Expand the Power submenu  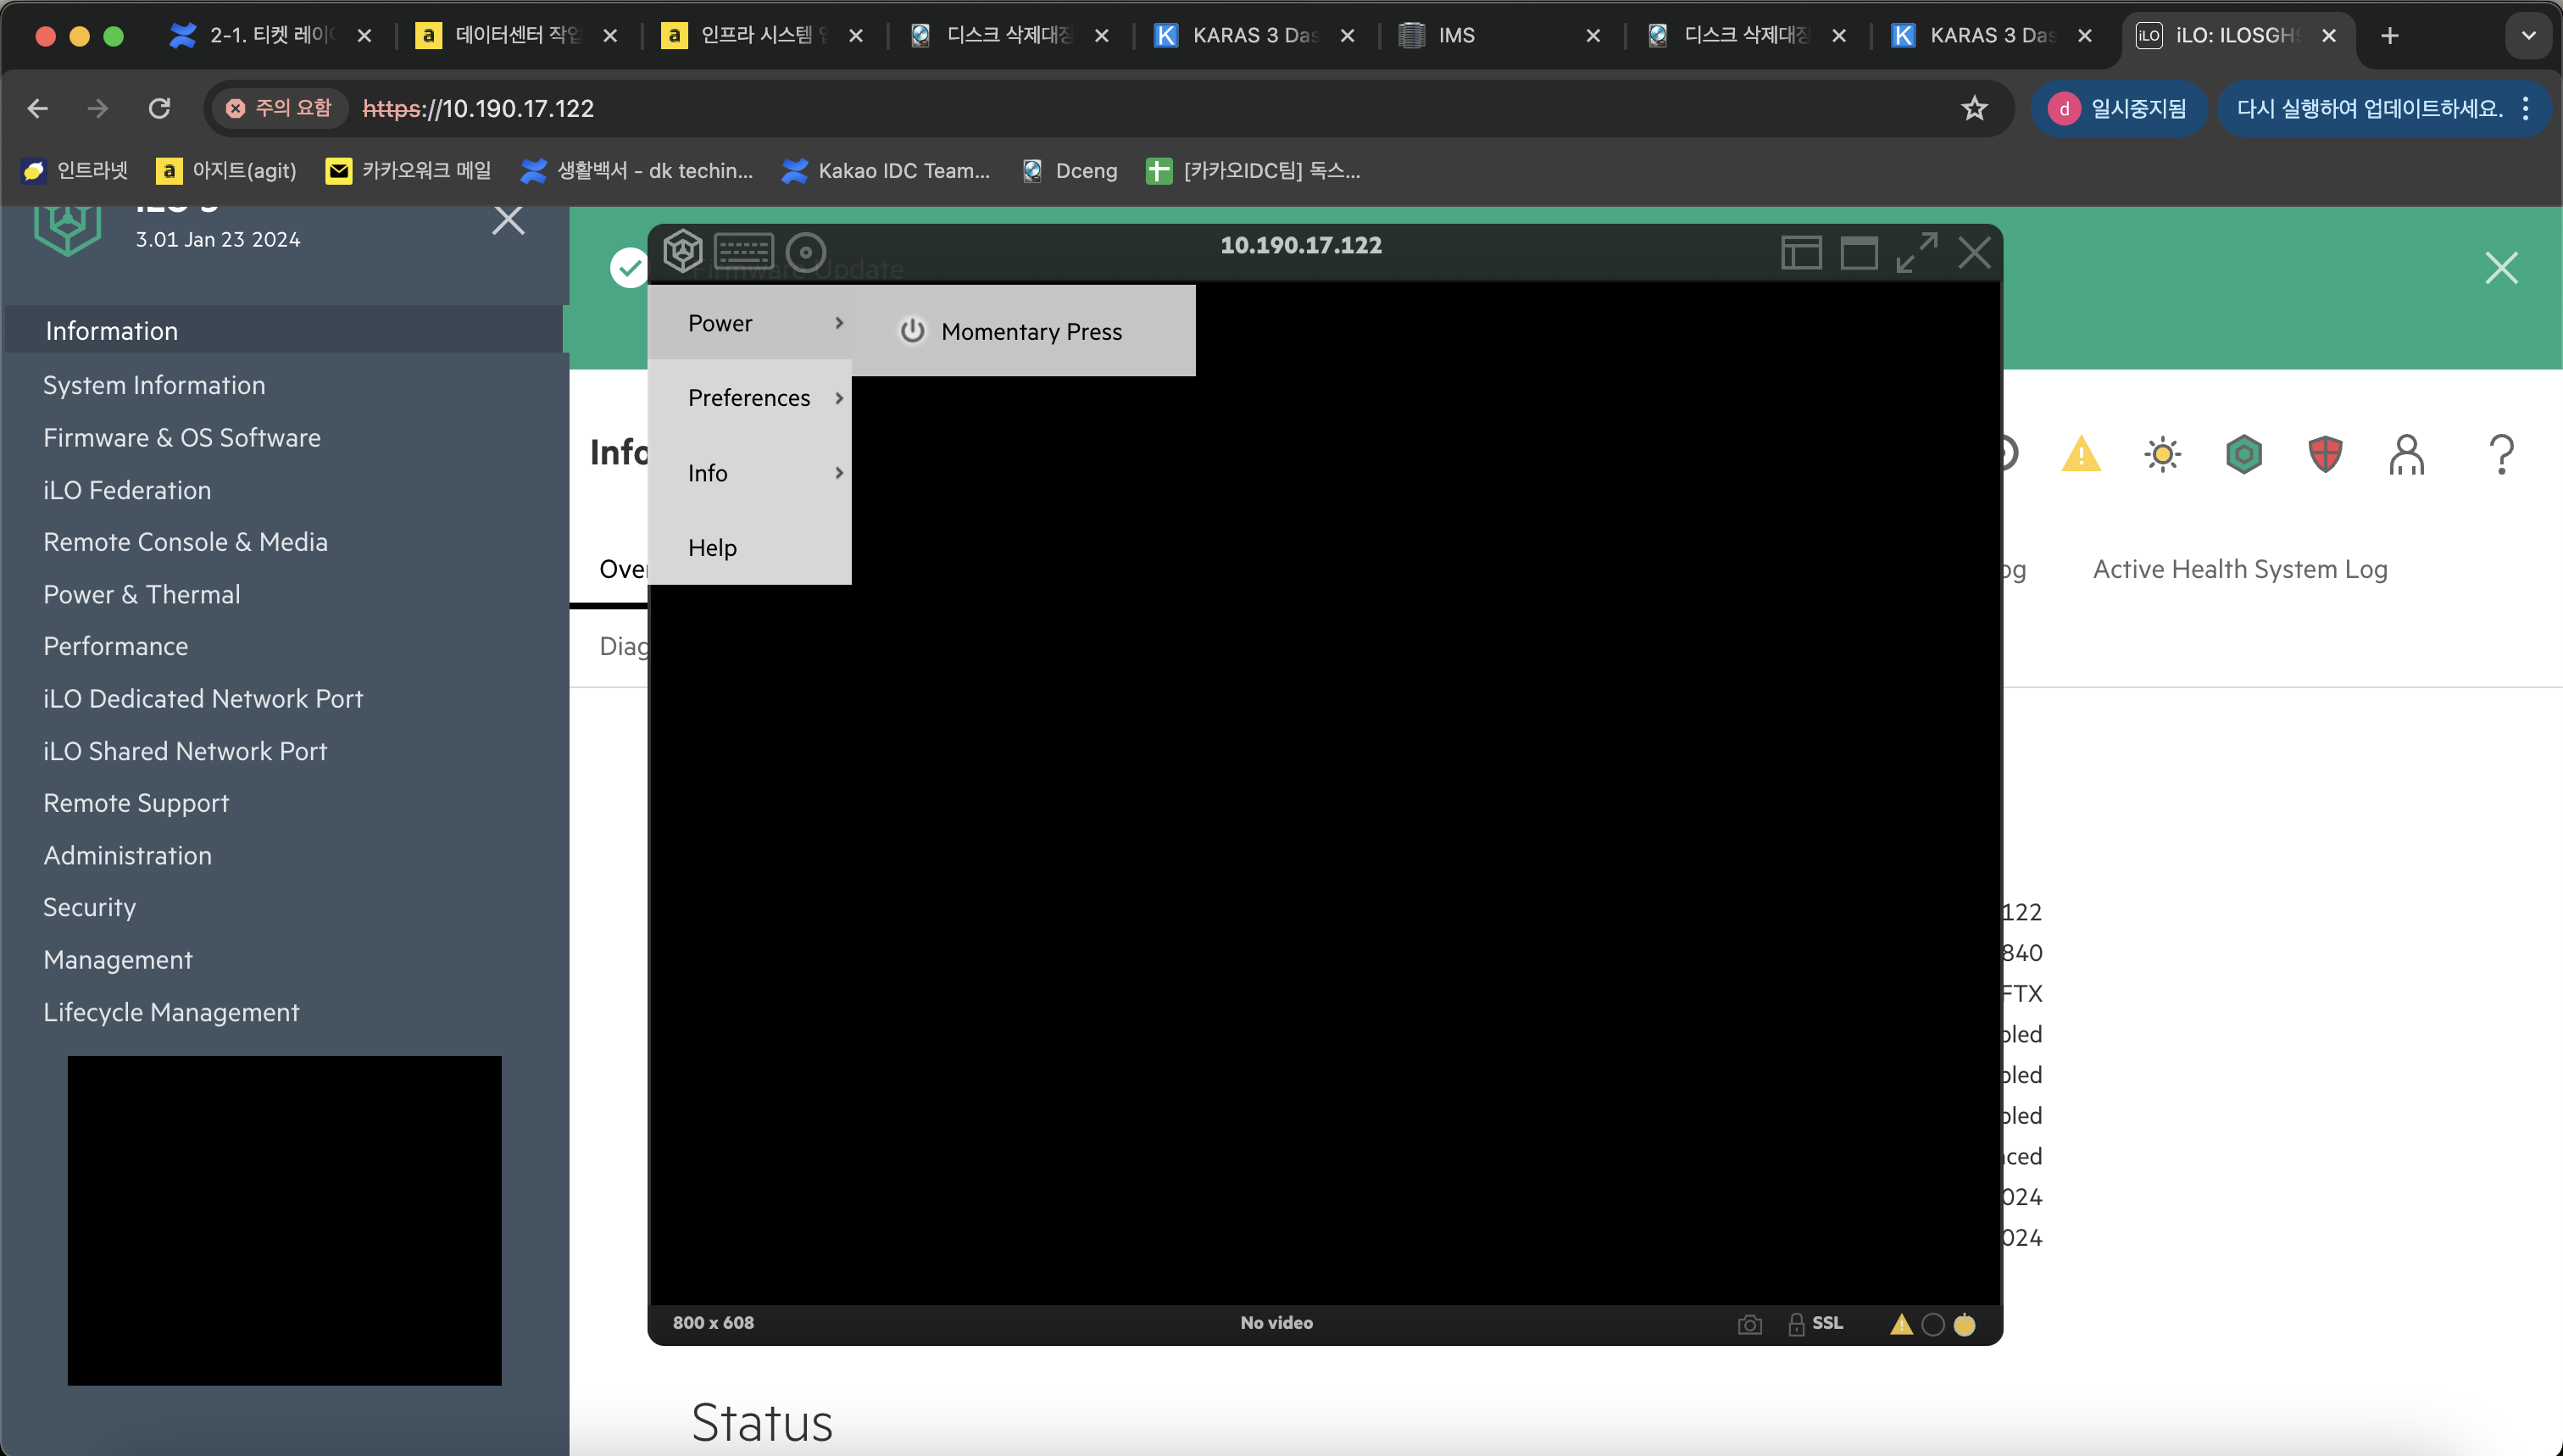click(750, 323)
